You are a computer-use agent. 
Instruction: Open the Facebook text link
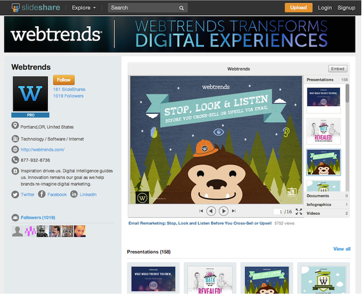pyautogui.click(x=57, y=194)
